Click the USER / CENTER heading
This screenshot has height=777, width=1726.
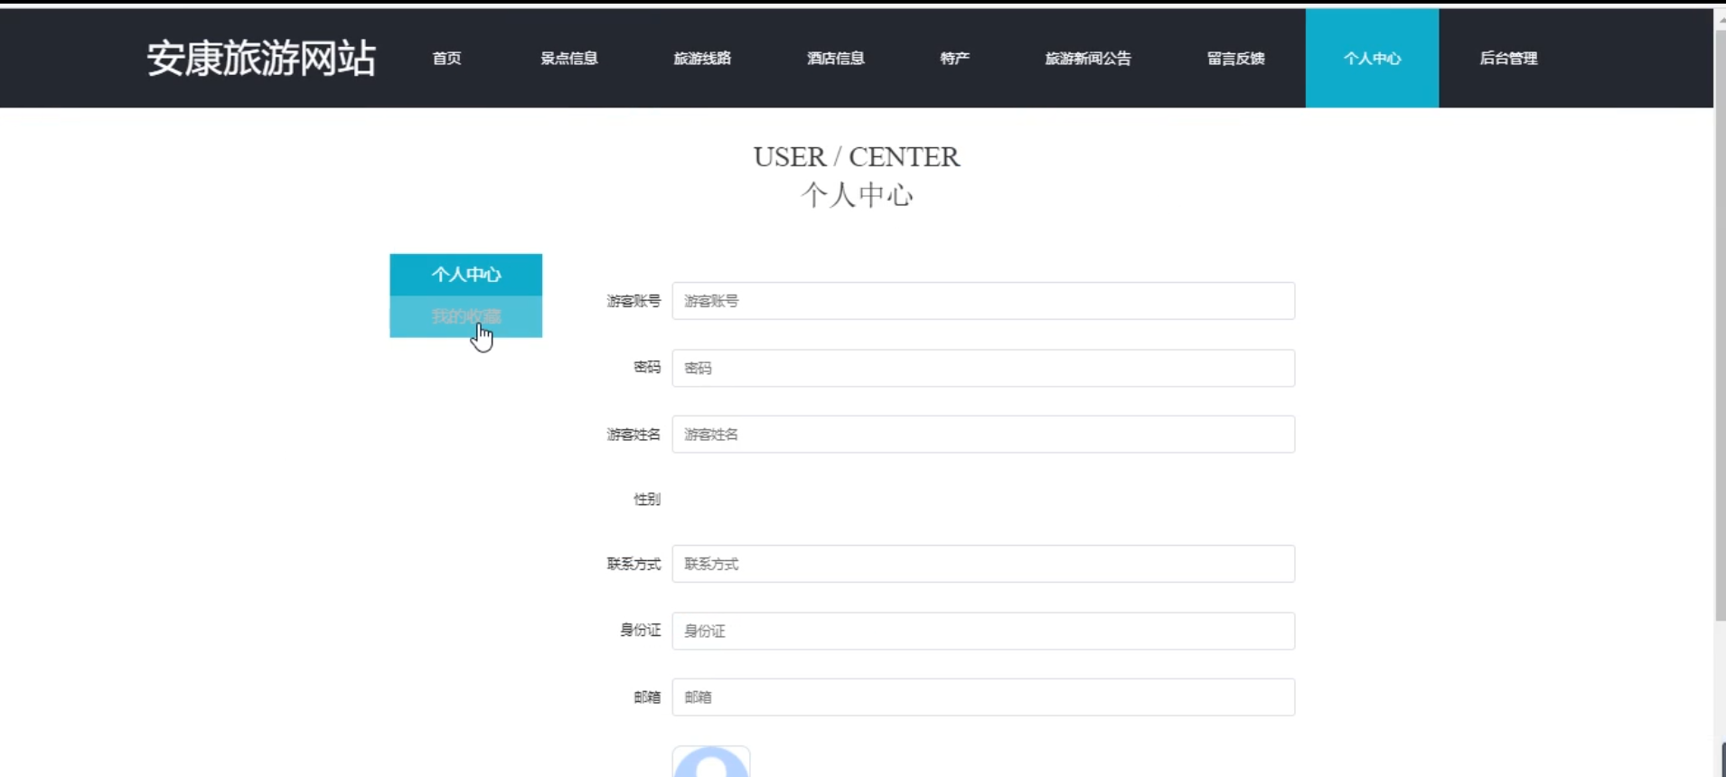857,157
